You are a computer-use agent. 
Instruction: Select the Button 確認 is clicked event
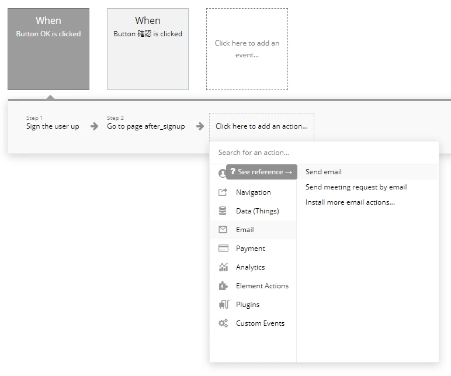(x=148, y=49)
